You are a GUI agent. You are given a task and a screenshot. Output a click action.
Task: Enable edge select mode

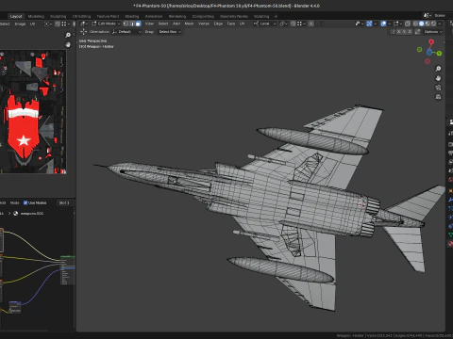tap(132, 24)
